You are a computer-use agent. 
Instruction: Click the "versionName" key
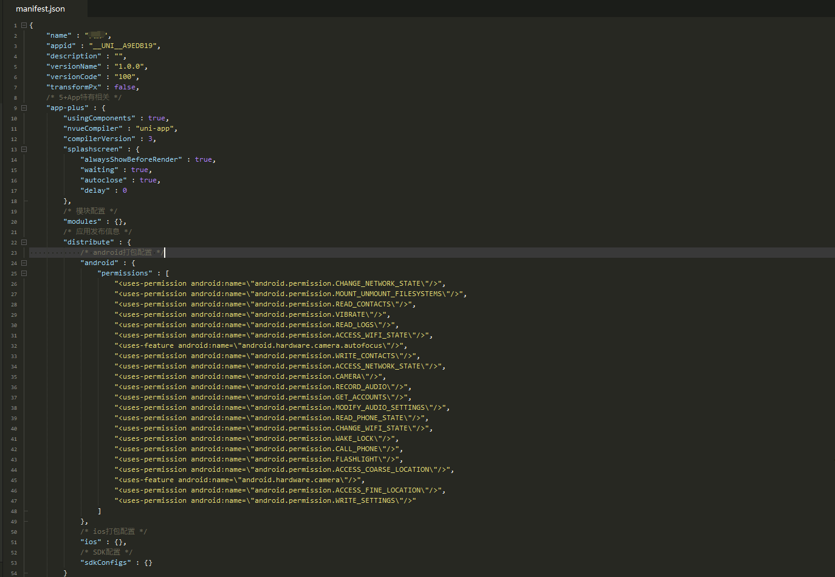tap(74, 66)
